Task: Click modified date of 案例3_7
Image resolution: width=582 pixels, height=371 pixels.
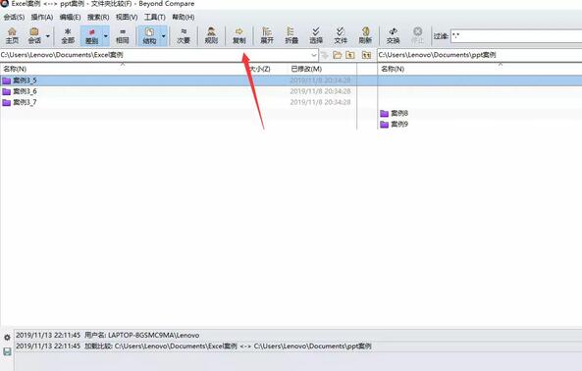Action: [x=320, y=102]
